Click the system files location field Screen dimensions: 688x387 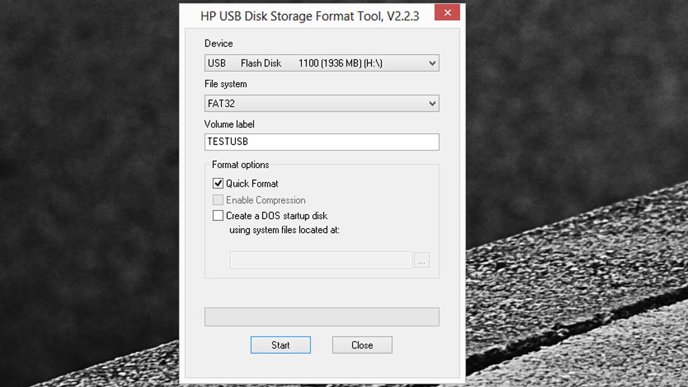click(321, 259)
